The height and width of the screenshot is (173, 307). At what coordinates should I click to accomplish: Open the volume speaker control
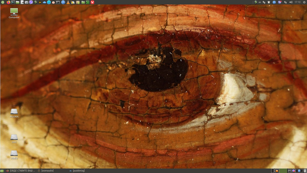click(291, 2)
